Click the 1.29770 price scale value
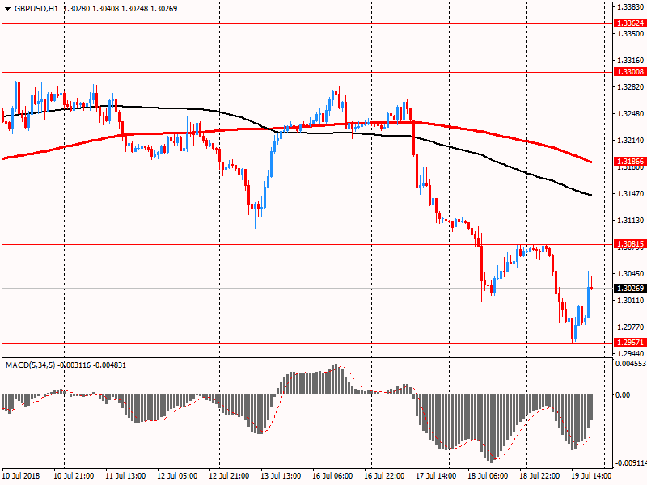 pos(631,327)
